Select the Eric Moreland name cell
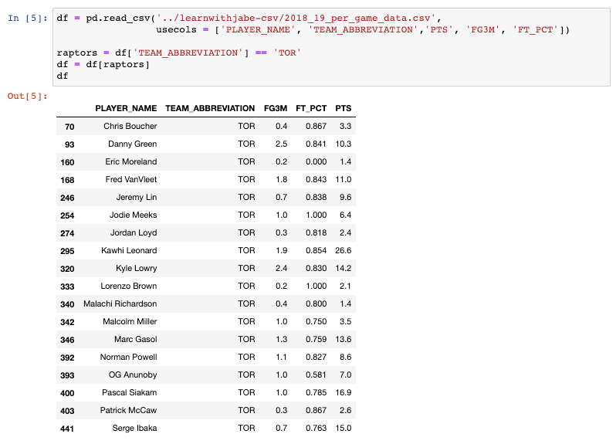 coord(130,161)
